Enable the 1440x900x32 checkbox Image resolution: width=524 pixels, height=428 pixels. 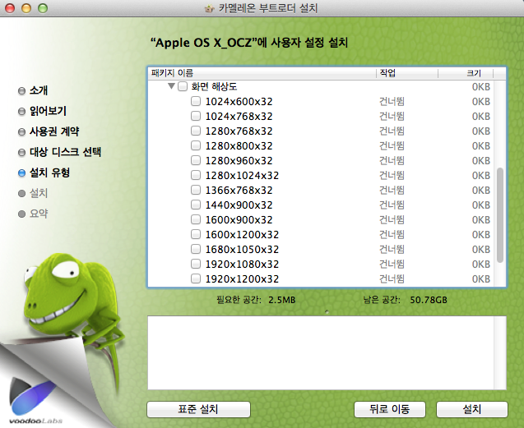click(x=196, y=205)
